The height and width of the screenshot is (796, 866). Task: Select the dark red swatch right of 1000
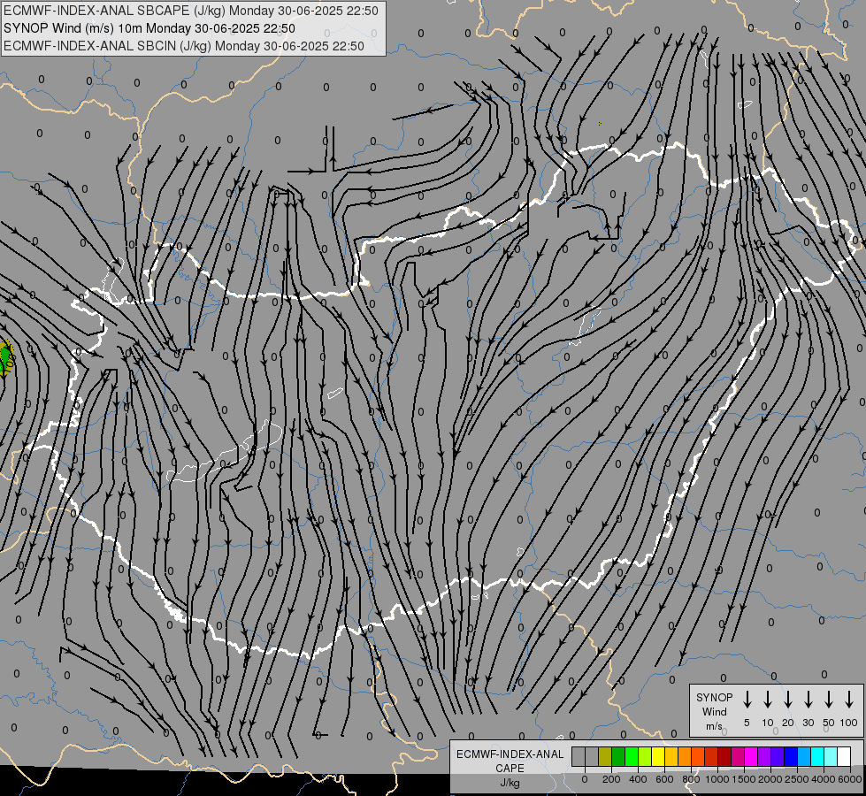click(x=725, y=757)
